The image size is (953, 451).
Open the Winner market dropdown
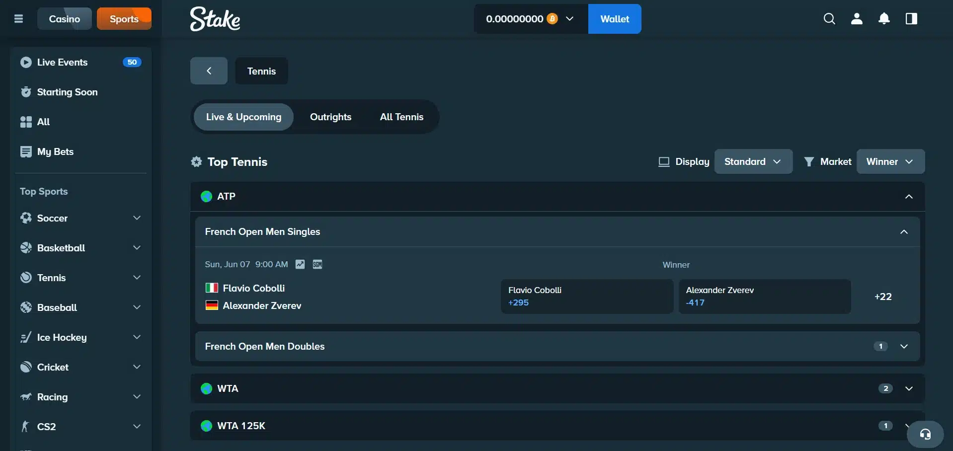pos(890,161)
